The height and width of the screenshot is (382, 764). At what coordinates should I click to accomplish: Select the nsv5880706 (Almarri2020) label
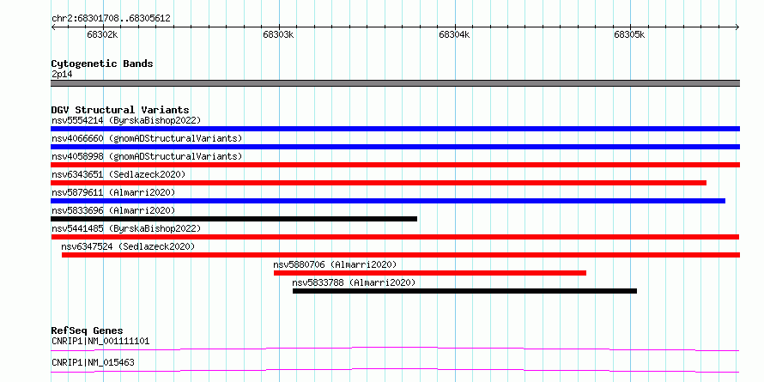point(336,264)
